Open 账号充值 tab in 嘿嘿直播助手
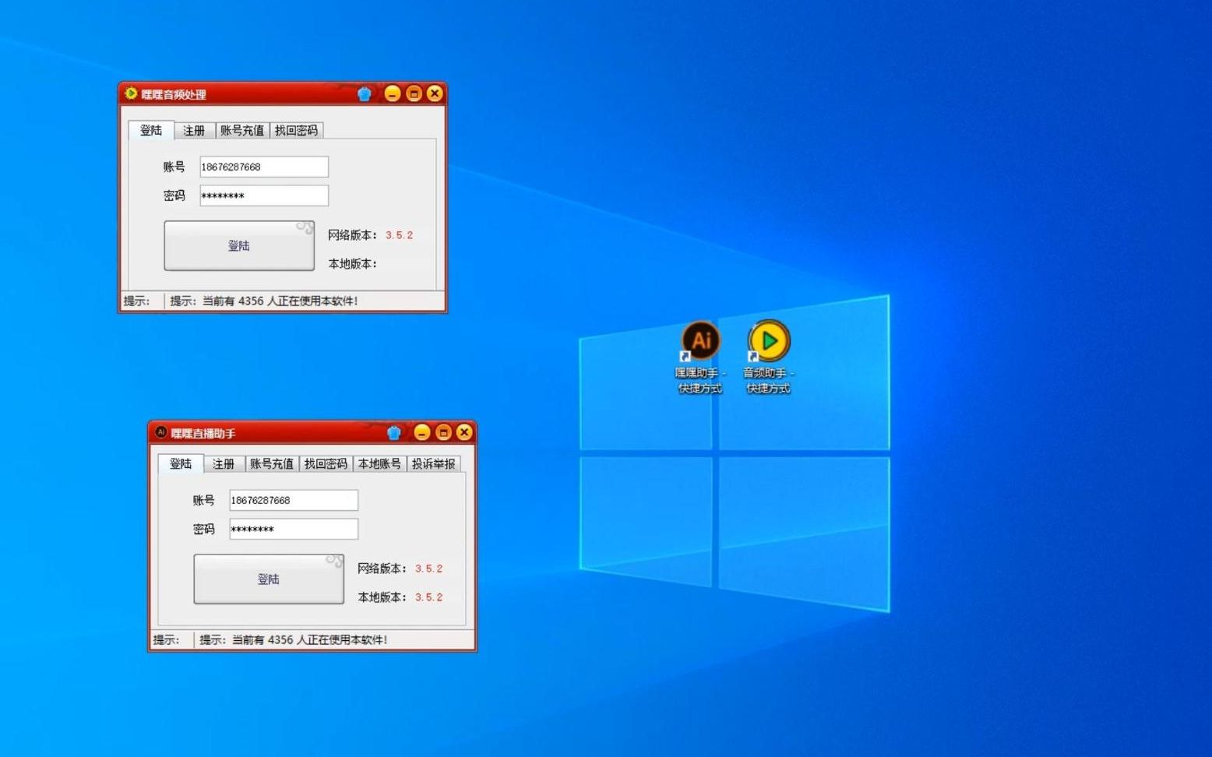The height and width of the screenshot is (757, 1212). click(272, 464)
